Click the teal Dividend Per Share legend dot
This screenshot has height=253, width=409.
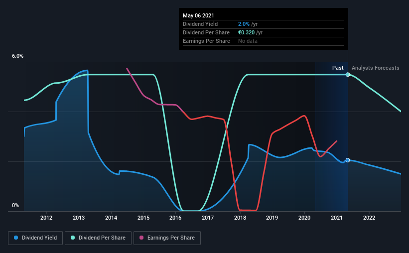coord(73,238)
